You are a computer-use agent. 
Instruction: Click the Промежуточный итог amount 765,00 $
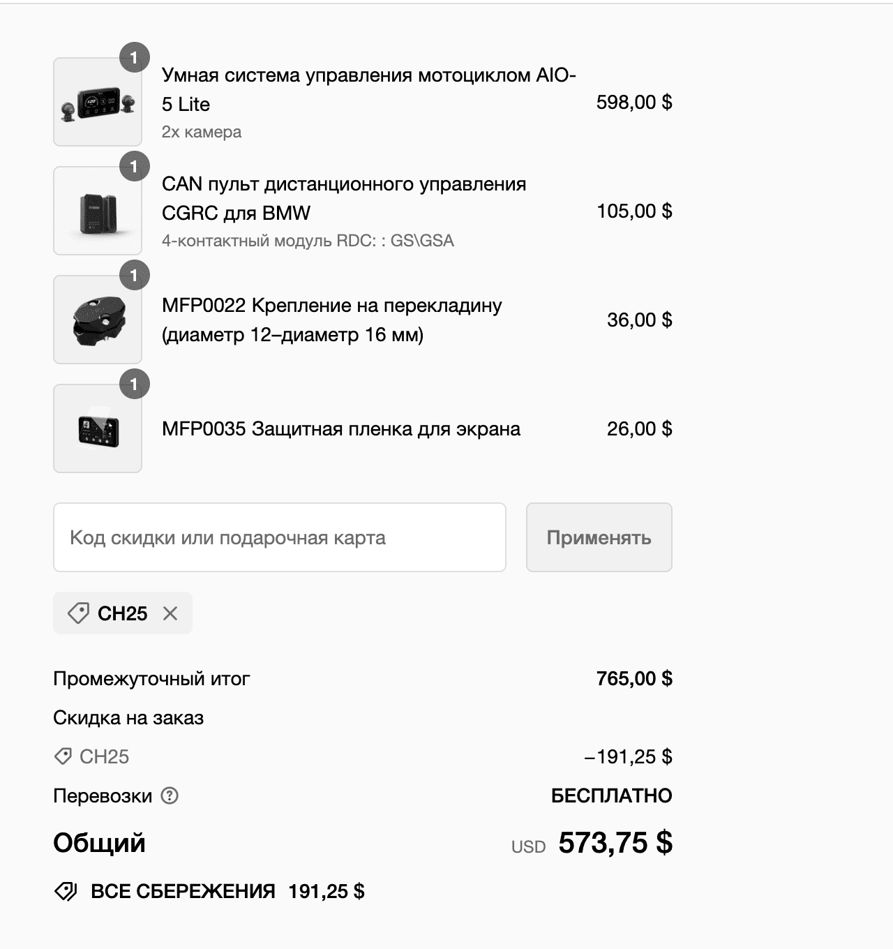[634, 678]
